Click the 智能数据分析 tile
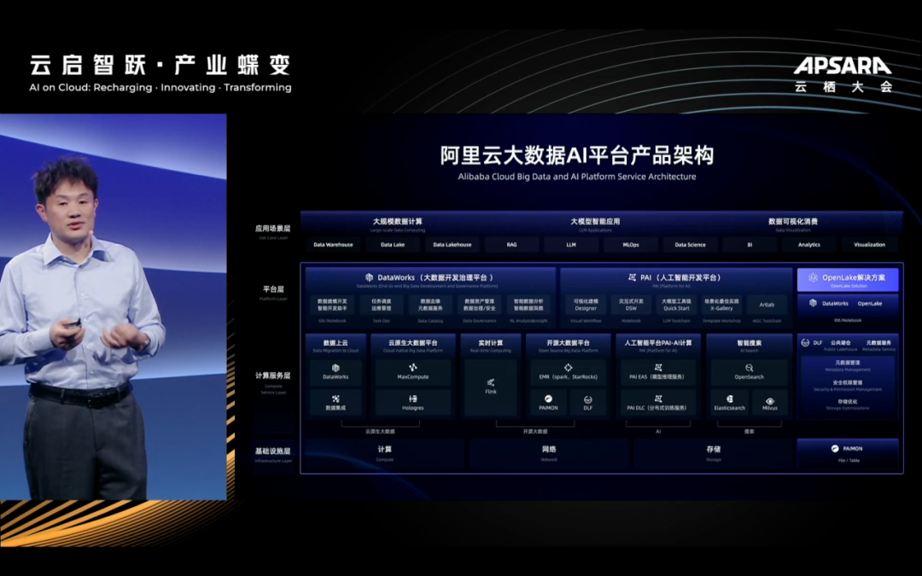The width and height of the screenshot is (922, 576). pos(528,305)
